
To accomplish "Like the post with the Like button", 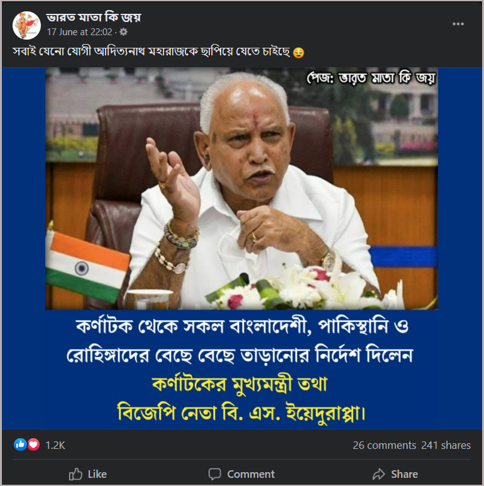I will (88, 474).
